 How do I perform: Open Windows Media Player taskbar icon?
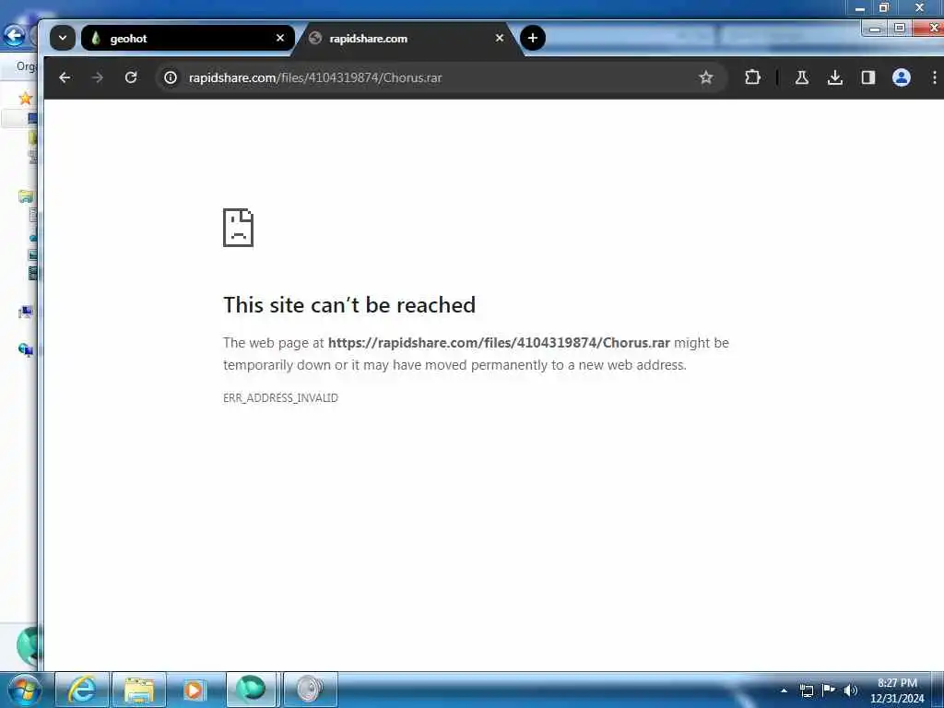[194, 690]
